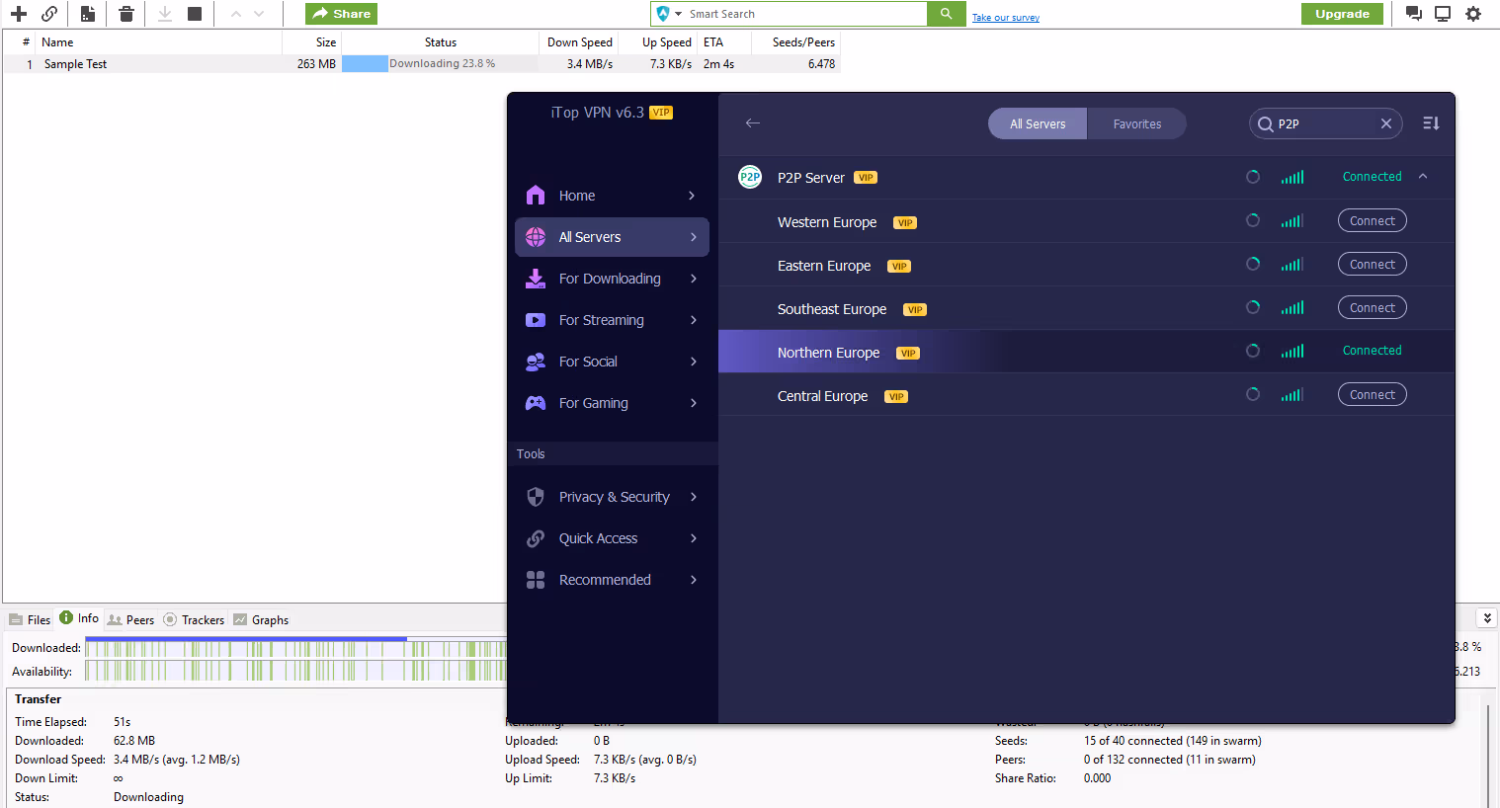Open the Take our survey link

[1006, 18]
